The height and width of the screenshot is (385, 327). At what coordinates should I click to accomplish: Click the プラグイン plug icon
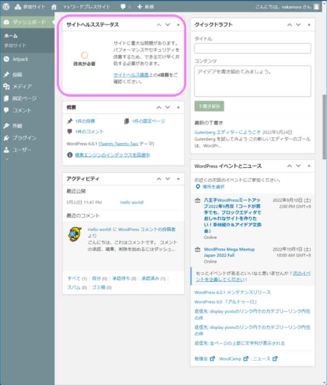[x=6, y=138]
